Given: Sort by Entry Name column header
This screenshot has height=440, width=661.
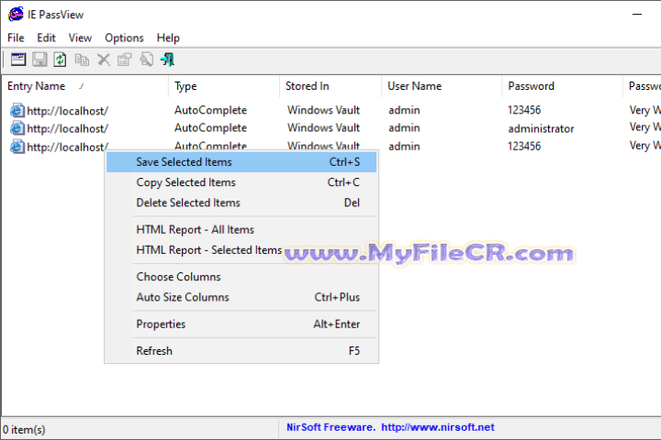Looking at the screenshot, I should pos(84,86).
